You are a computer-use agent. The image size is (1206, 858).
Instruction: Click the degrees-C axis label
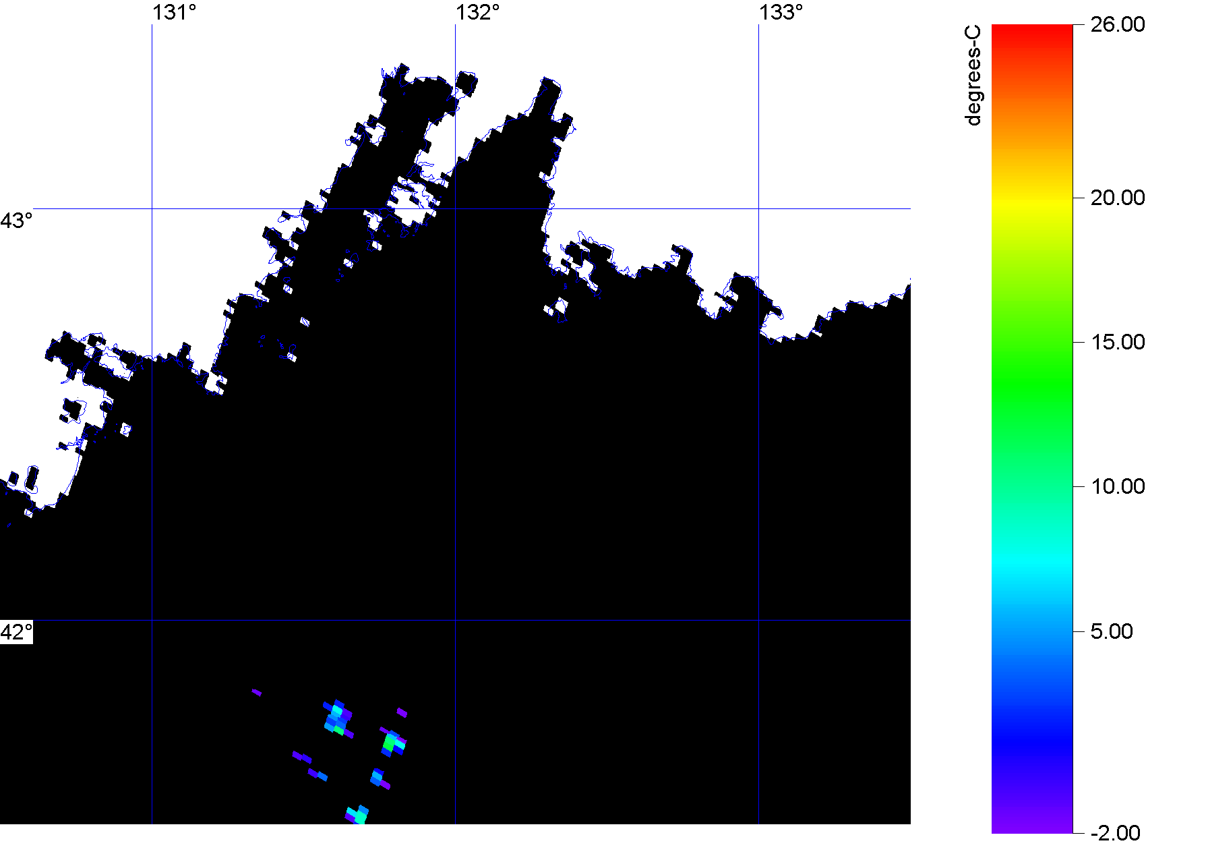coord(973,75)
